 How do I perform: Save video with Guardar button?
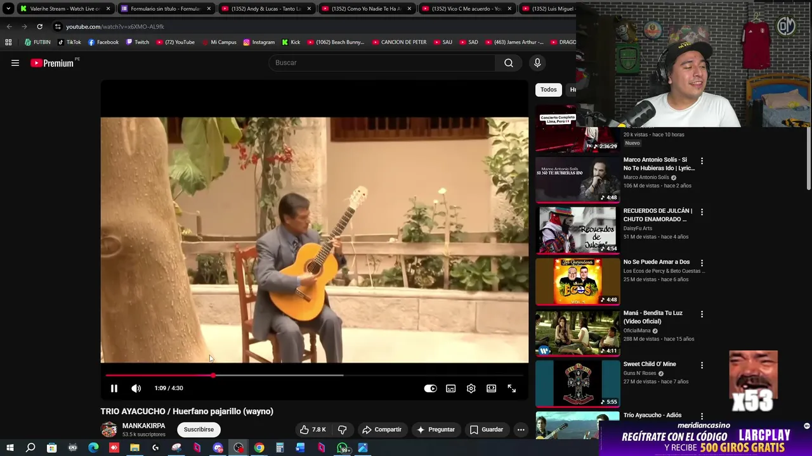(487, 429)
